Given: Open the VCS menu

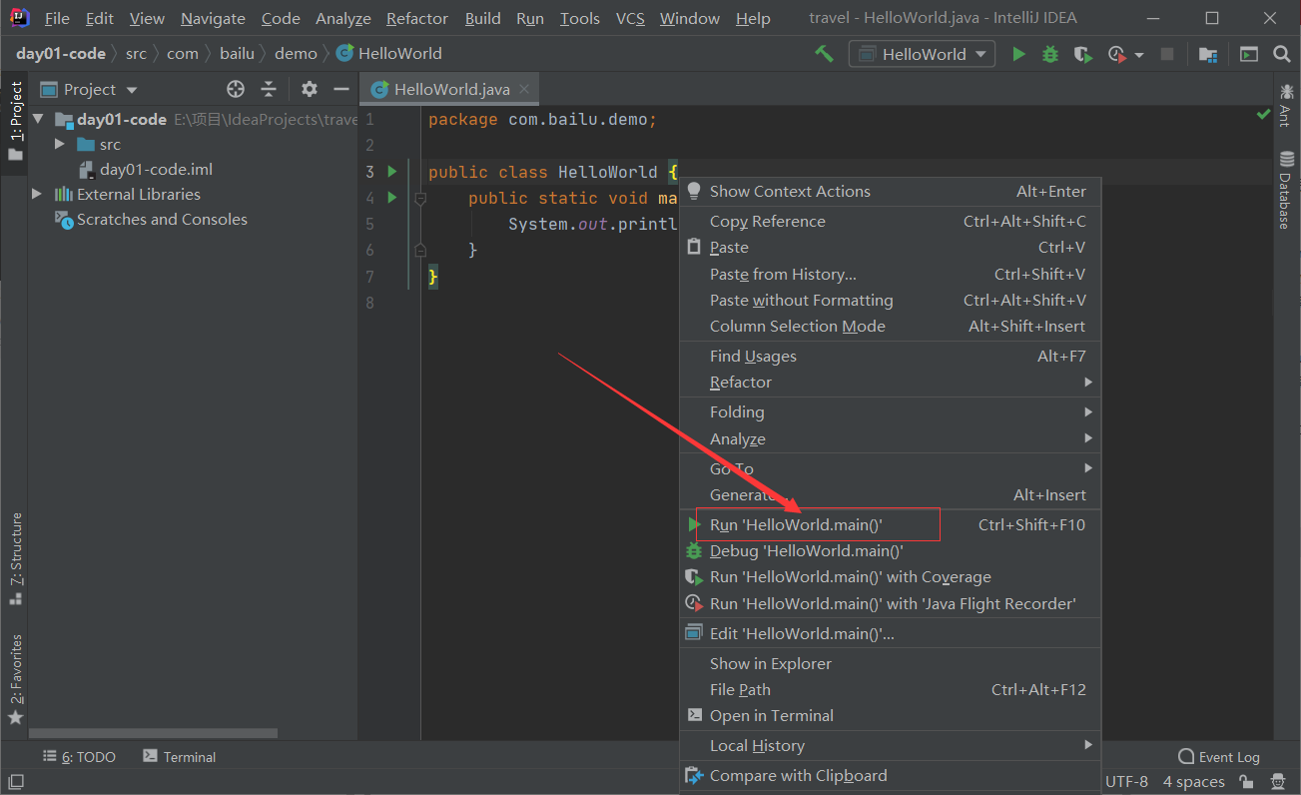Looking at the screenshot, I should pos(630,18).
